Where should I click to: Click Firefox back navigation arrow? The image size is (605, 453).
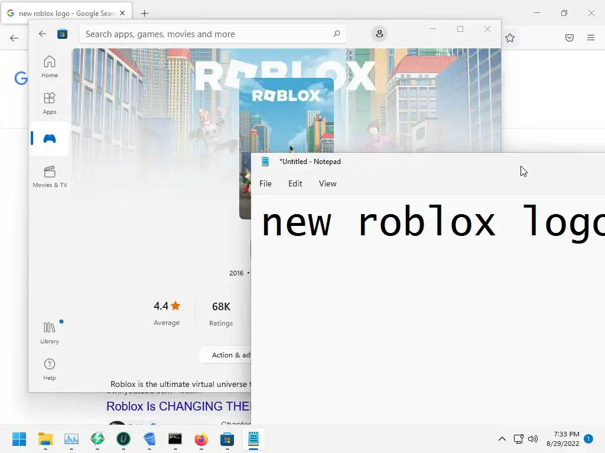click(14, 38)
